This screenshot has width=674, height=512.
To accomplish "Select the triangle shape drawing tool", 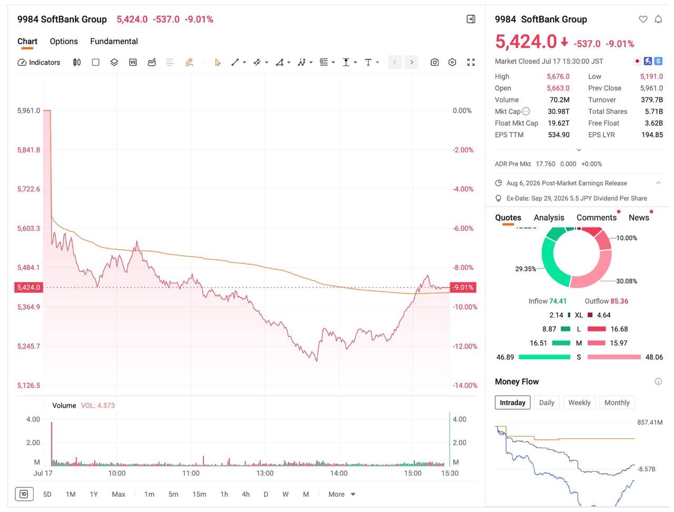I will click(280, 62).
